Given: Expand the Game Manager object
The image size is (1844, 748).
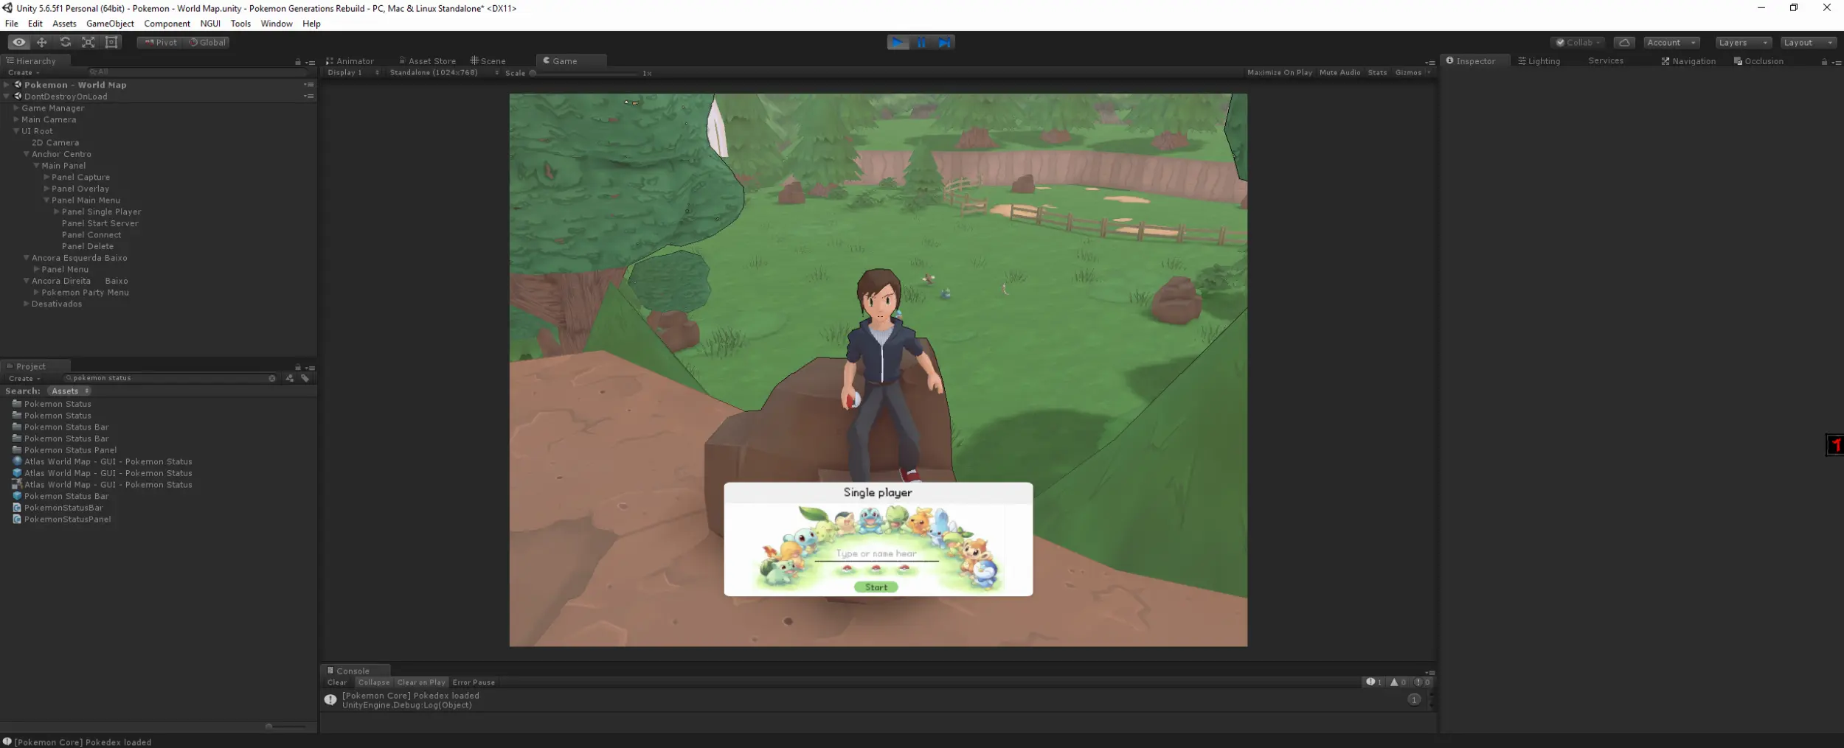Looking at the screenshot, I should pyautogui.click(x=16, y=108).
